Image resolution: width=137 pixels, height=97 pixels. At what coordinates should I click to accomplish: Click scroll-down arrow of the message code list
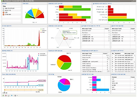click(x=109, y=71)
